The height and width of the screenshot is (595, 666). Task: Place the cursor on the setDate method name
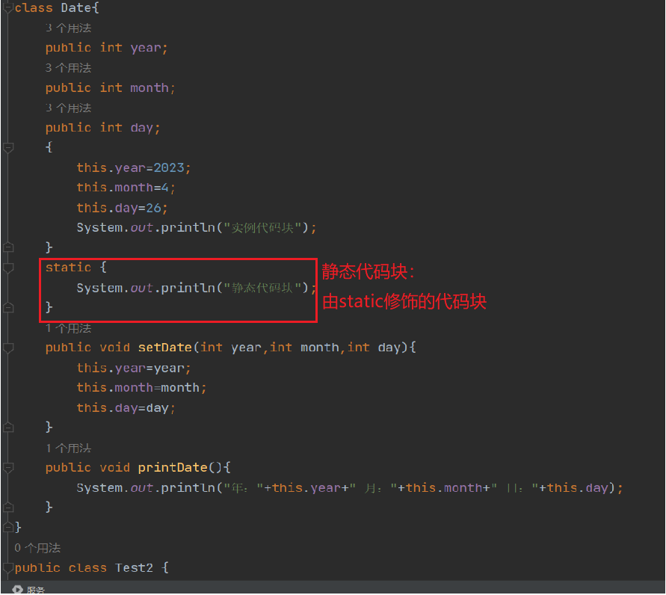click(x=164, y=348)
